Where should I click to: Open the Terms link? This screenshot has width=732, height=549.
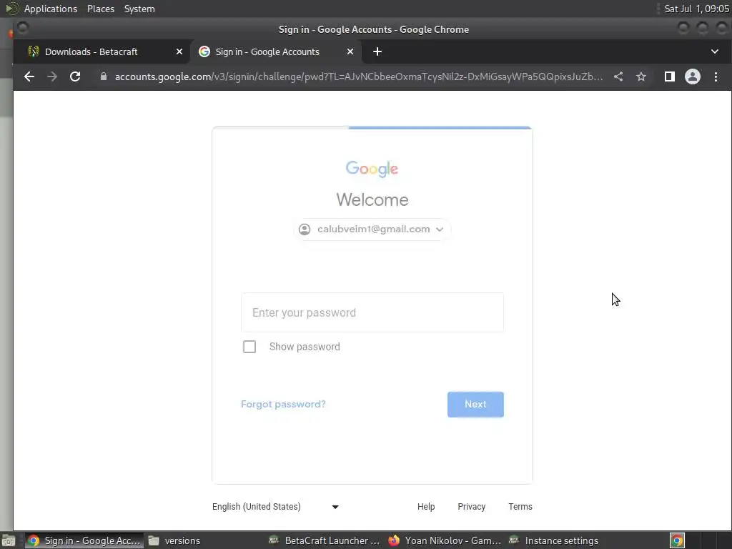[520, 507]
